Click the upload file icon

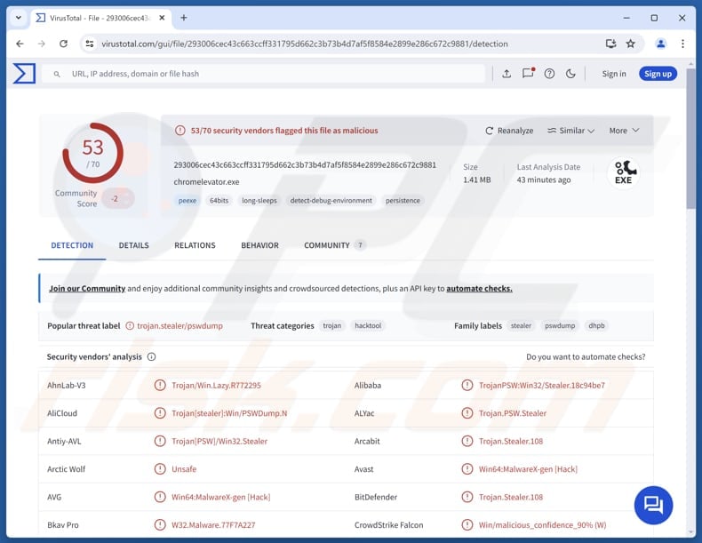pyautogui.click(x=507, y=74)
